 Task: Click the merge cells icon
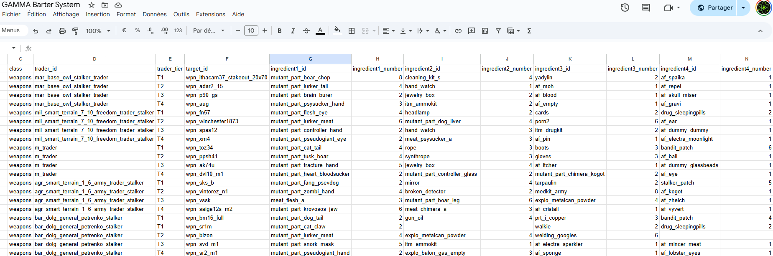(365, 30)
